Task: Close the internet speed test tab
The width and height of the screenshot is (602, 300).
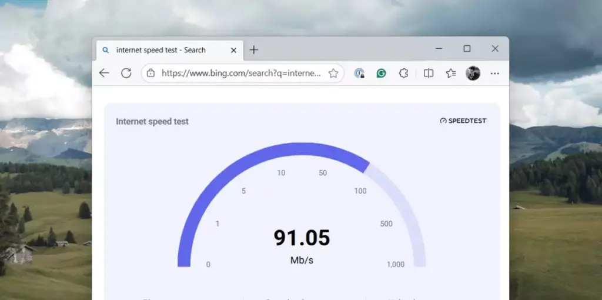Action: point(233,50)
